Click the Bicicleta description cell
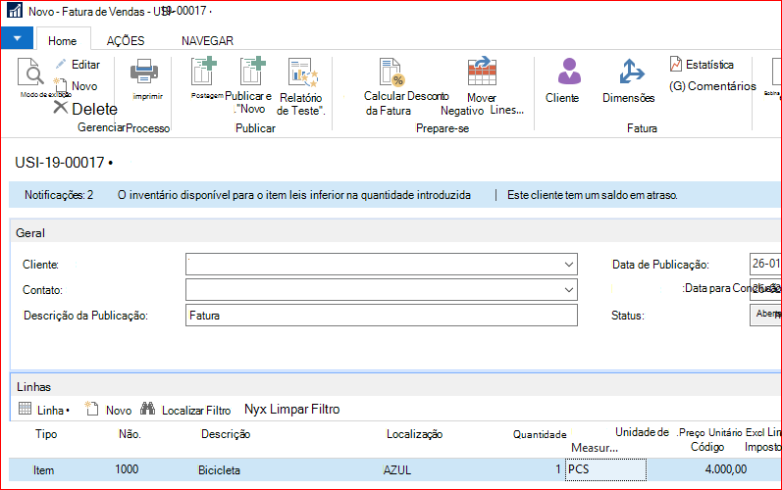 click(219, 470)
